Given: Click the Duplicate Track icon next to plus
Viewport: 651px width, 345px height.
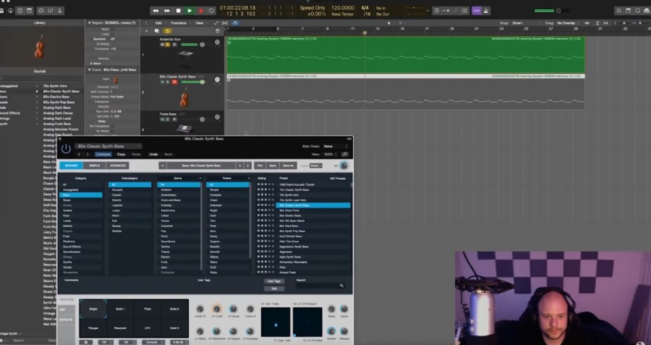Looking at the screenshot, I should [156, 31].
